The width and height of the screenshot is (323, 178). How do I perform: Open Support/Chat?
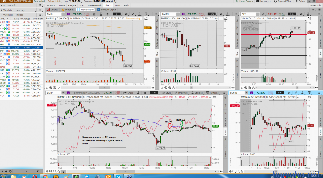coord(283,1)
